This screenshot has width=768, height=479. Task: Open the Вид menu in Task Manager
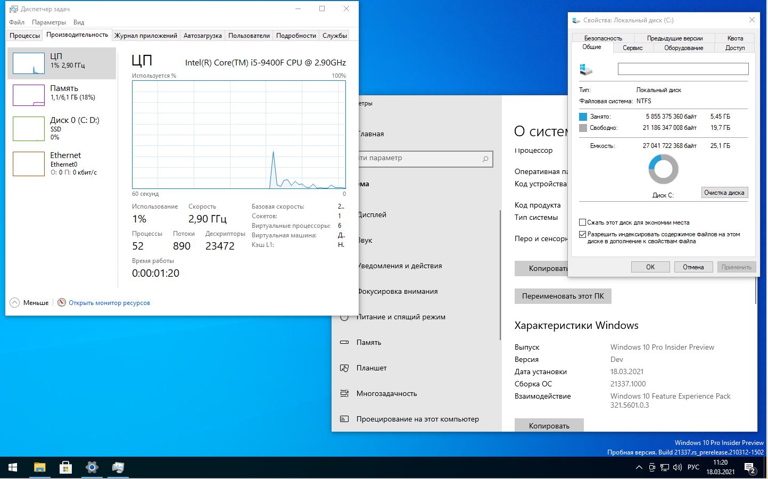click(79, 22)
